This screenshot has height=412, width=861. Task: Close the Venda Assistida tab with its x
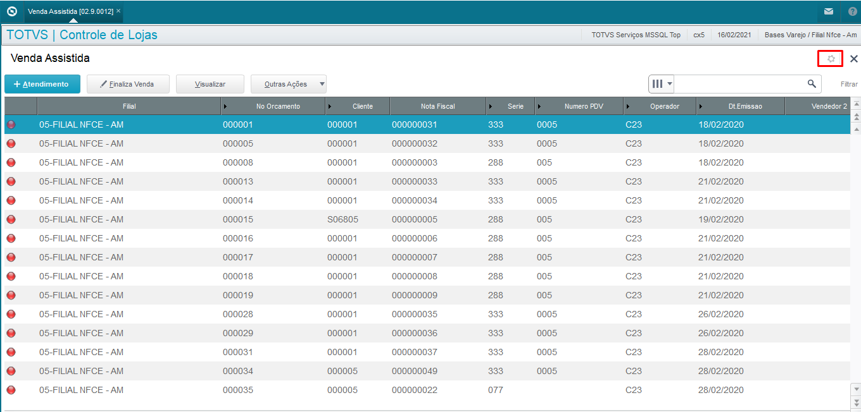point(118,11)
